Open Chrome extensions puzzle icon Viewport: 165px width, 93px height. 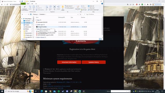click(x=148, y=4)
